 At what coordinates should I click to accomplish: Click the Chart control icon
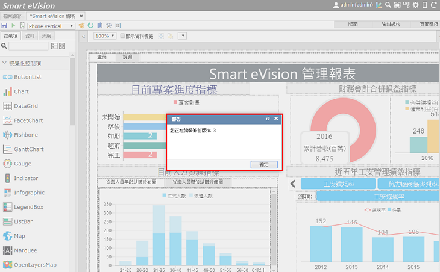point(8,91)
